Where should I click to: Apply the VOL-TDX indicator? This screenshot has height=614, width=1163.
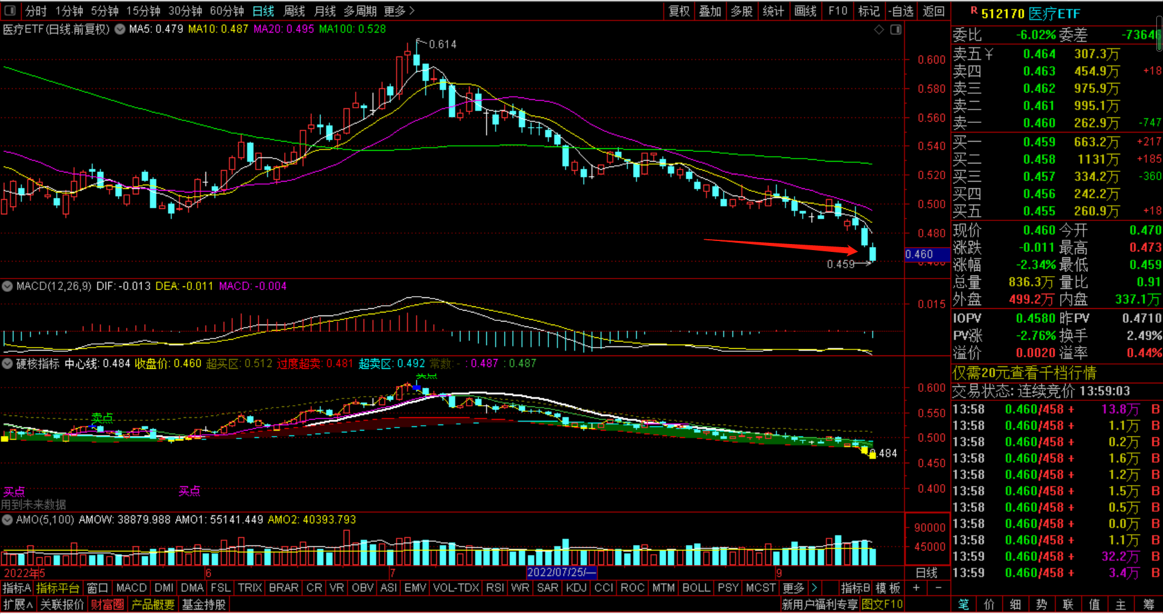tap(456, 588)
